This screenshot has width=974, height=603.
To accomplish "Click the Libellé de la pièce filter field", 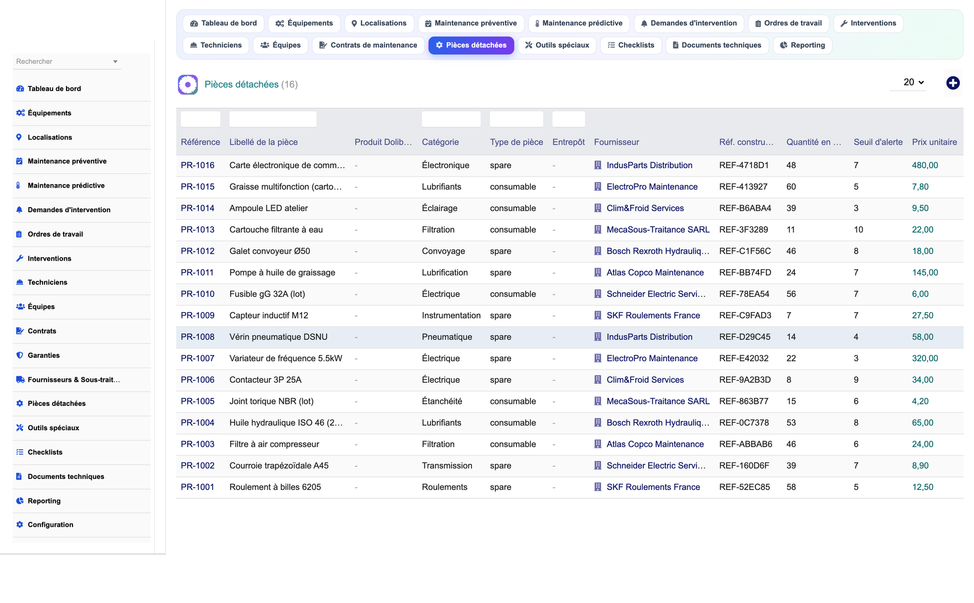I will click(273, 119).
